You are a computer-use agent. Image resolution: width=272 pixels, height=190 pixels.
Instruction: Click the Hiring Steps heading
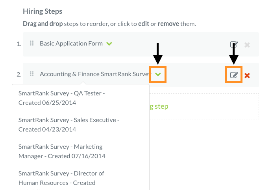43,11
